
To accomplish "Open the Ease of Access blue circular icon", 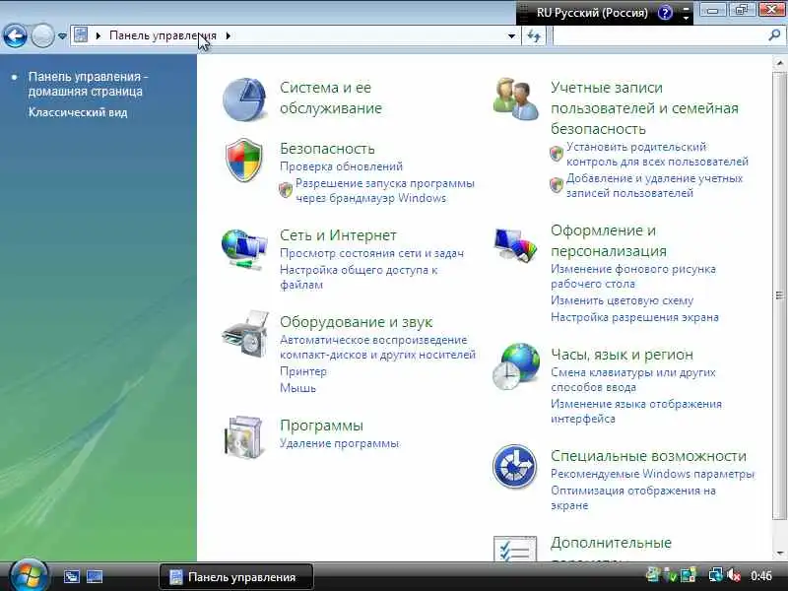I will coord(514,467).
